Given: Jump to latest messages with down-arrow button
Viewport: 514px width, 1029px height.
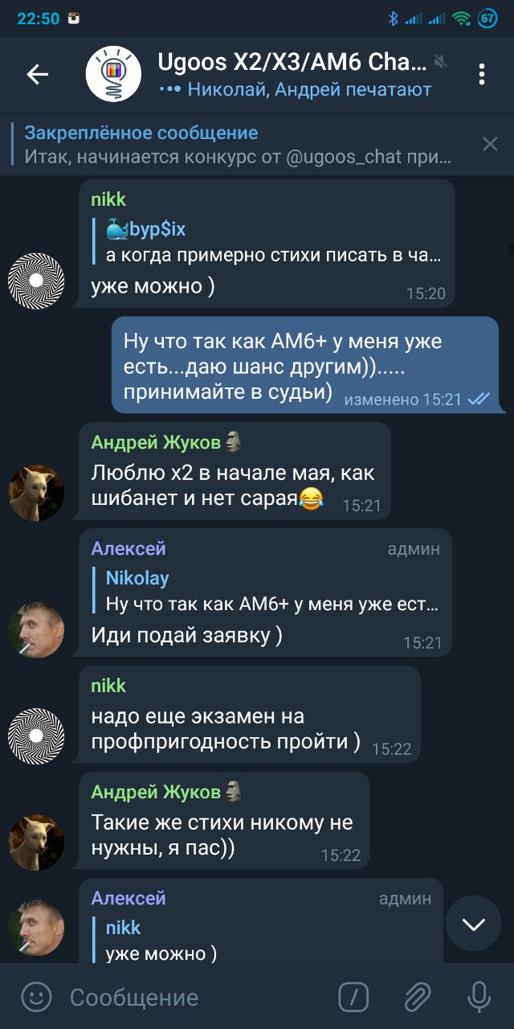Looking at the screenshot, I should (474, 924).
